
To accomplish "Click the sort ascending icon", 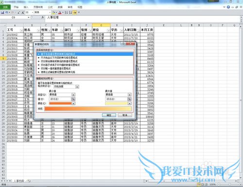I will [66, 13].
